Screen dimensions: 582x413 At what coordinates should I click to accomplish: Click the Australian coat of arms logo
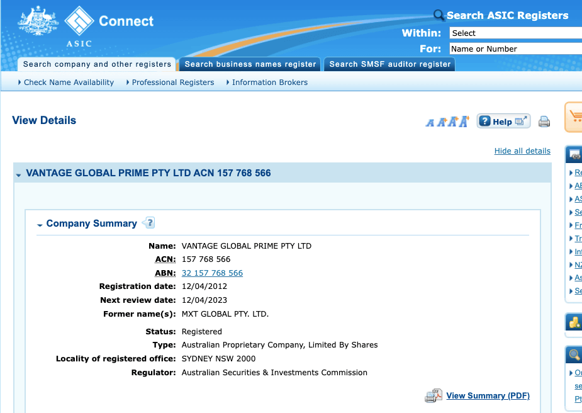point(38,21)
